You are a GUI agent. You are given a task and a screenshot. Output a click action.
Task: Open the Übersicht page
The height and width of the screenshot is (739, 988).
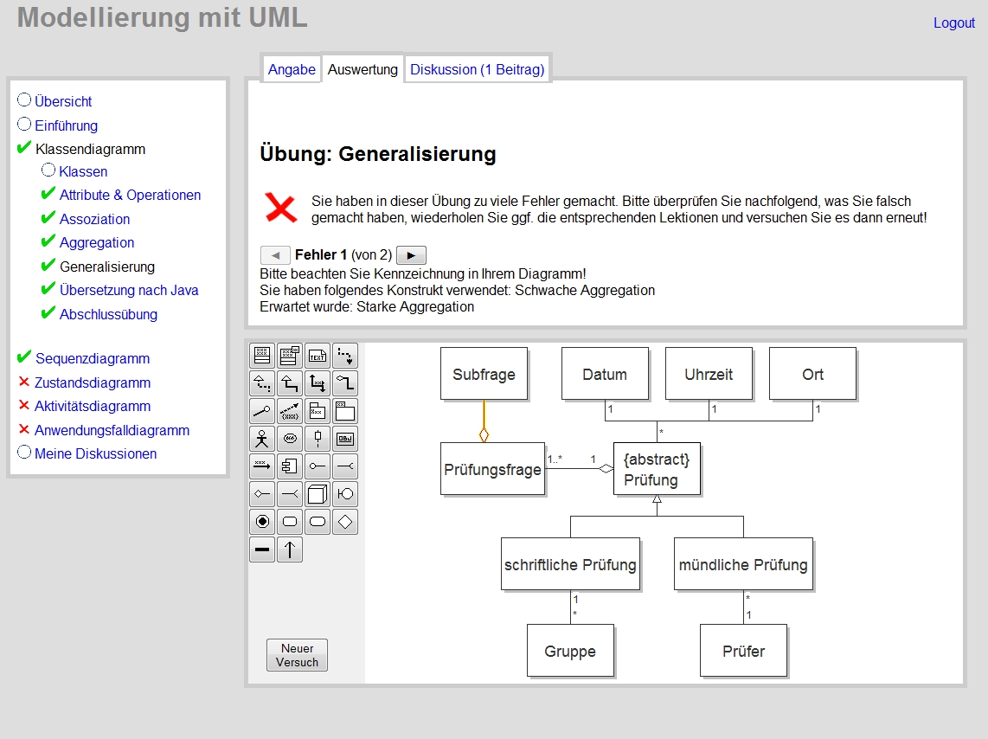click(63, 101)
